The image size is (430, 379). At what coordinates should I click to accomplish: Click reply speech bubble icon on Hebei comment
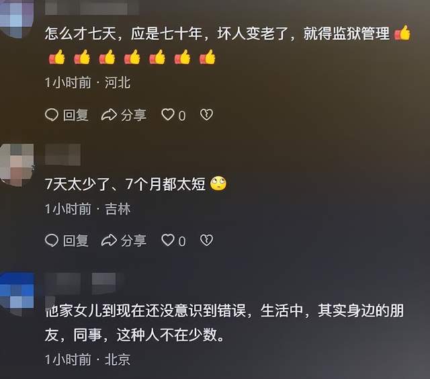point(52,115)
